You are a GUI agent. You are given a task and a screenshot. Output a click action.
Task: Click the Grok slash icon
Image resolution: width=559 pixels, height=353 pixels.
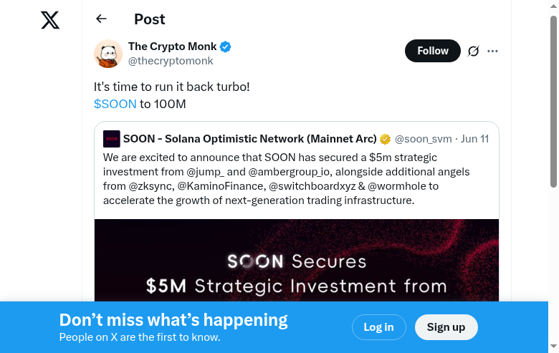coord(473,51)
